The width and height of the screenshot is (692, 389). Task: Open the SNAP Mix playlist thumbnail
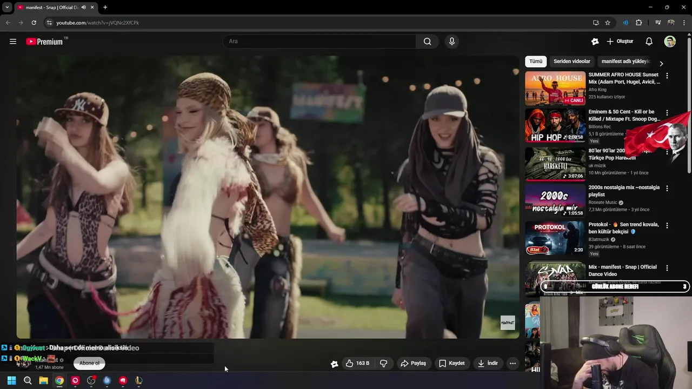pyautogui.click(x=555, y=279)
